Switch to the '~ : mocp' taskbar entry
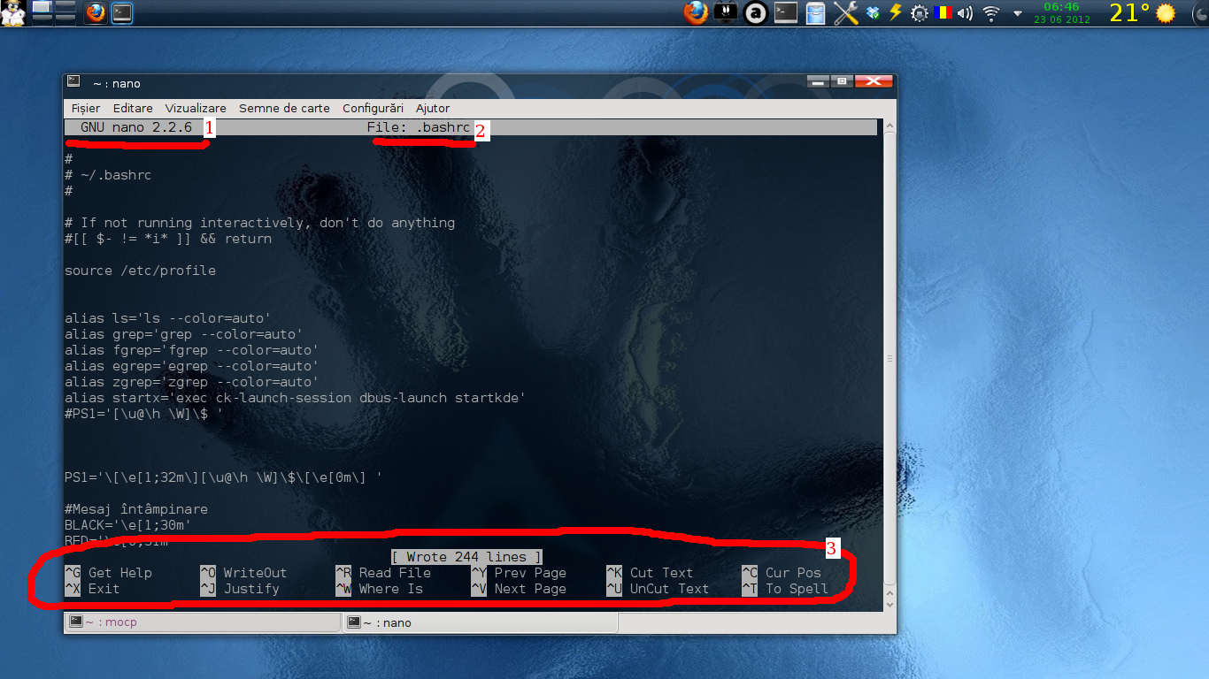This screenshot has height=679, width=1209. tap(204, 622)
